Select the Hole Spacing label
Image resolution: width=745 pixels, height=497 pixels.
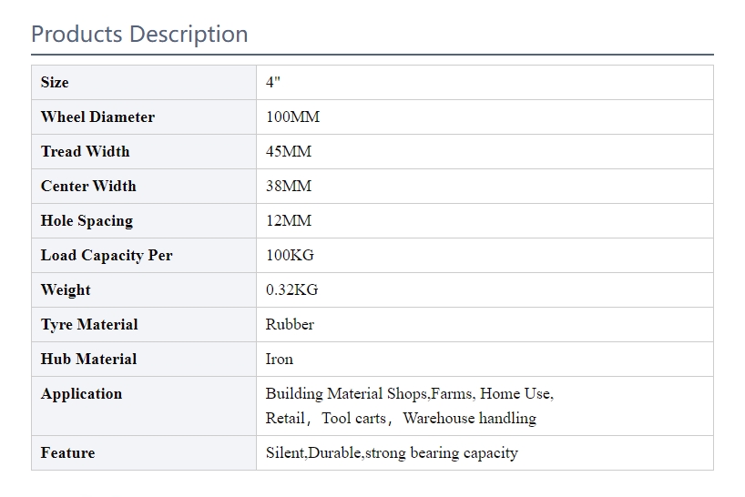point(87,221)
